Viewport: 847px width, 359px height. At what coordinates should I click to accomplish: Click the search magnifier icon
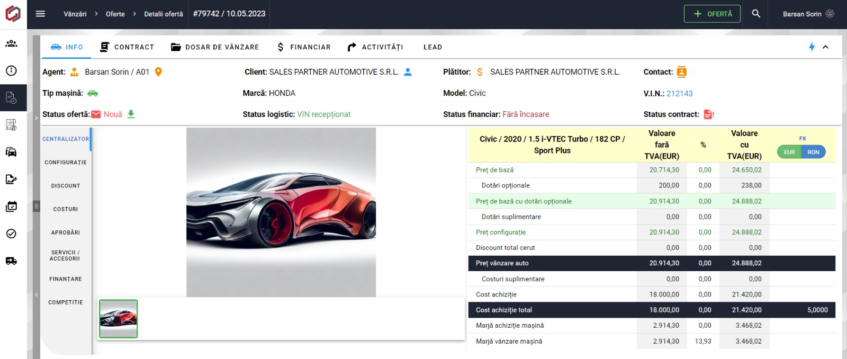[x=756, y=14]
